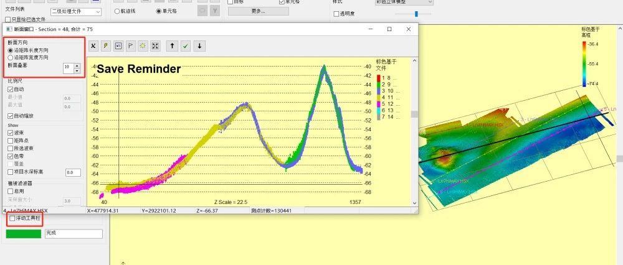Click the Y=2922101.12 status text
This screenshot has height=265, width=623.
click(158, 211)
